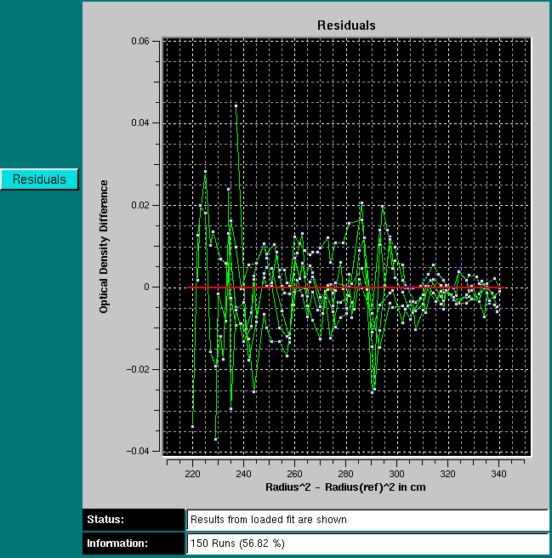Select the Information field showing 150 Runs
This screenshot has width=552, height=558.
(367, 544)
